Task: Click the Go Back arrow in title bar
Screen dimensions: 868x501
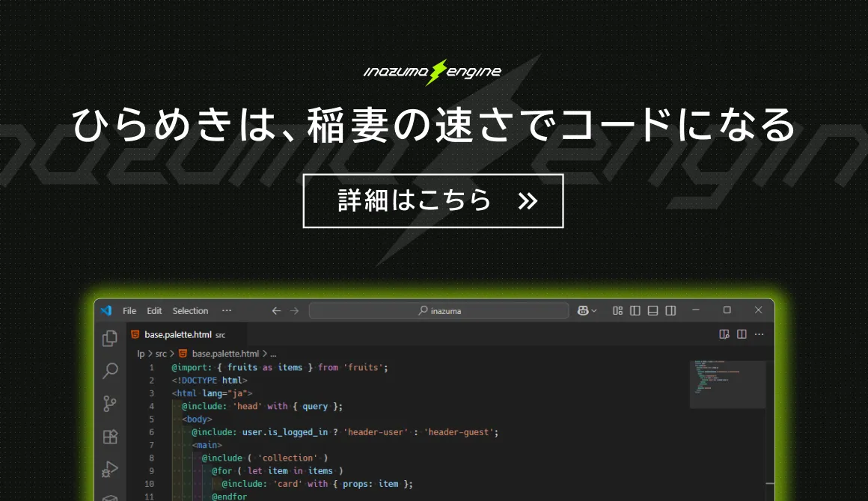Action: (x=276, y=311)
